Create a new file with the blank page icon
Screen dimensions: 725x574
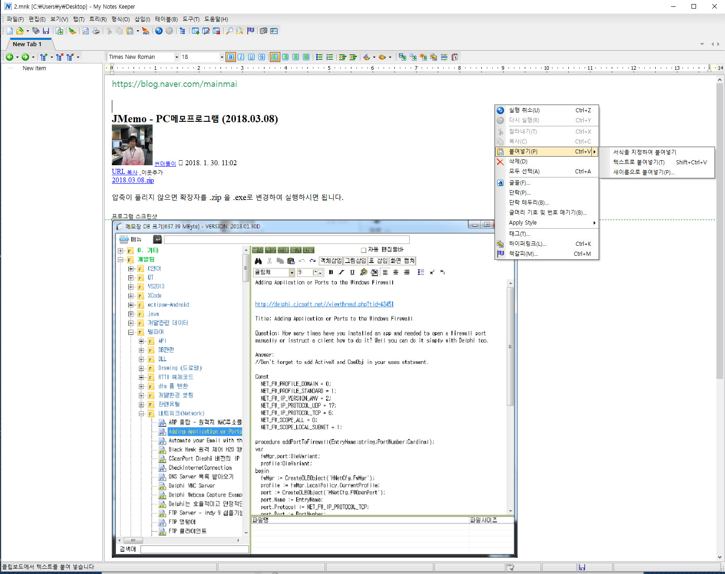pyautogui.click(x=10, y=31)
